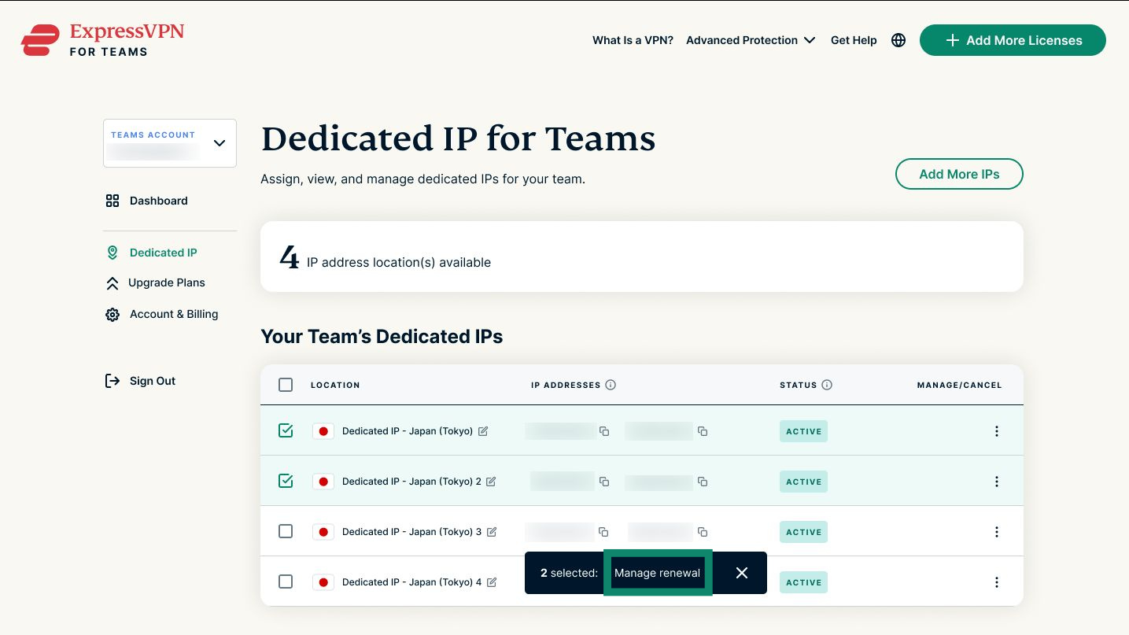Click the Status column header text

click(x=799, y=386)
